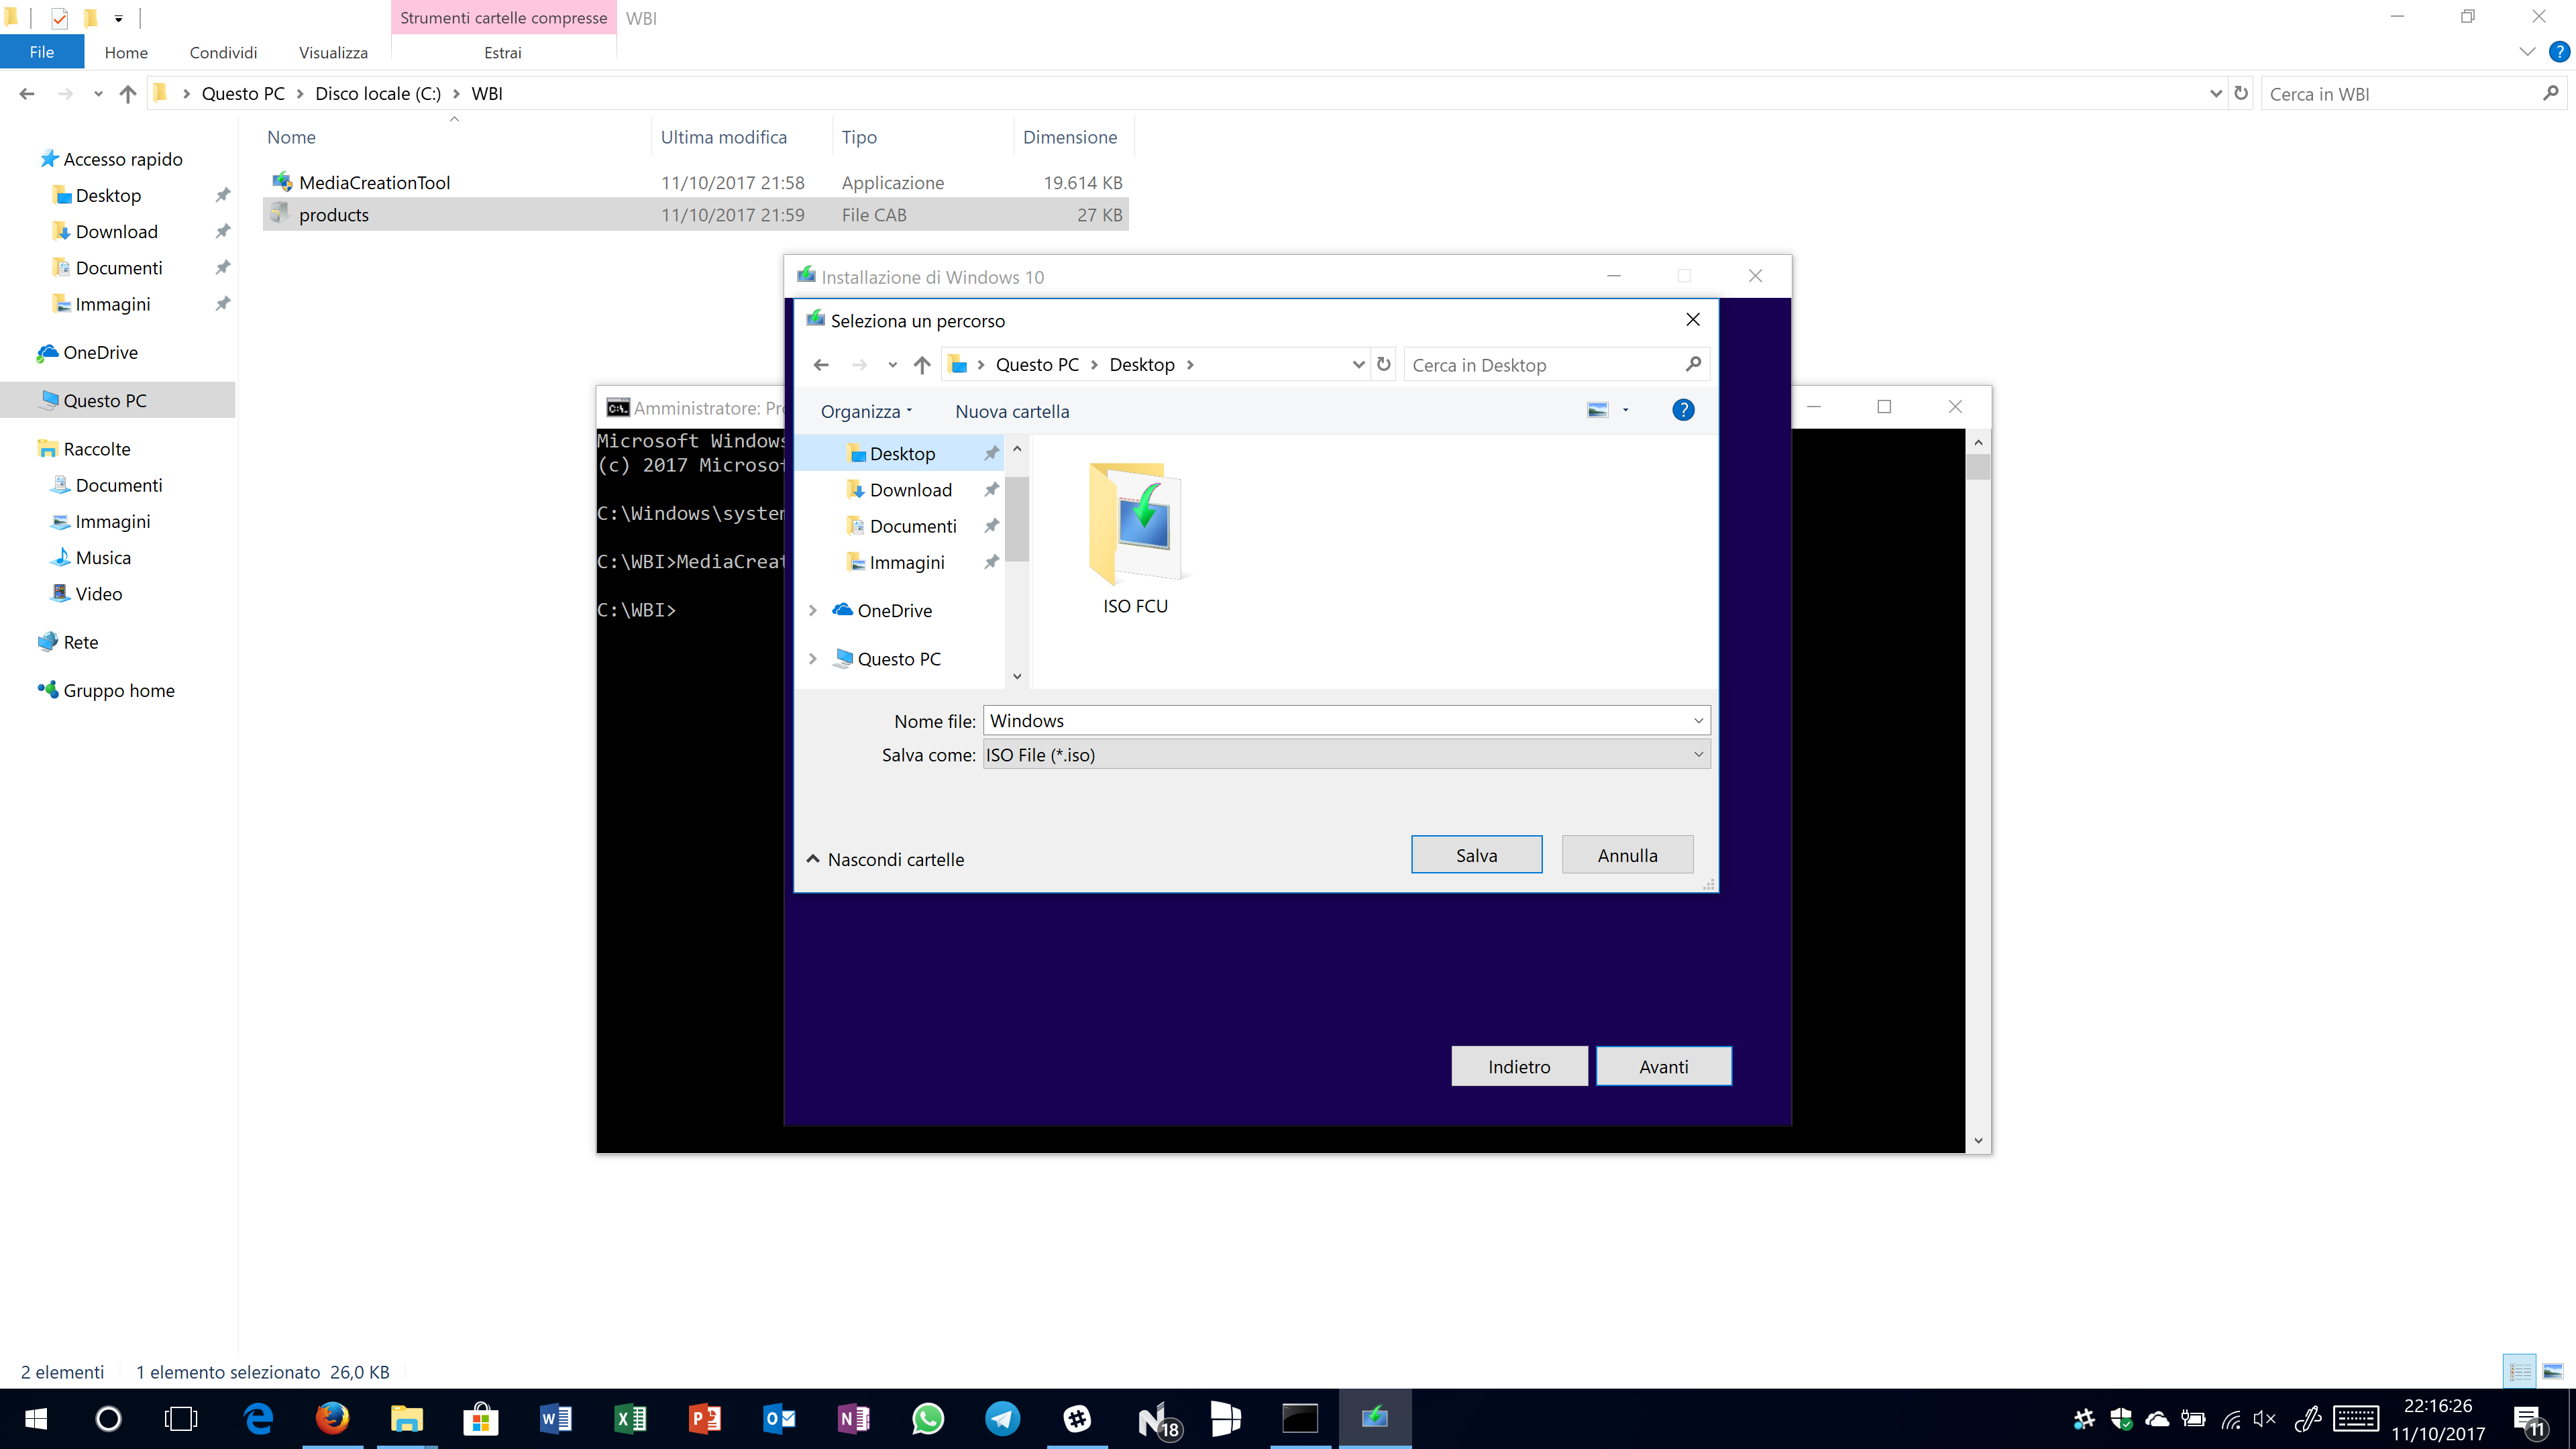Click Disco locale (C:) breadcrumb

378,93
